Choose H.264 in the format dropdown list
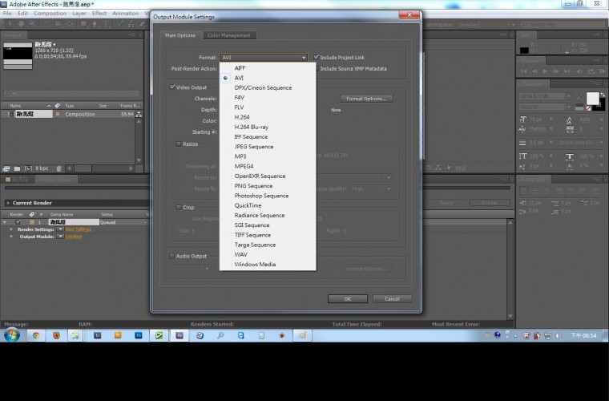Screen dimensions: 609x401 pos(242,117)
